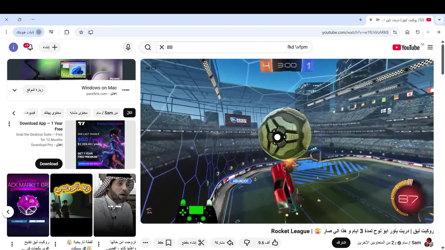Viewport: 445px width, 250px height.
Task: Select the محتوى مشابه chip
Action: [x=79, y=113]
